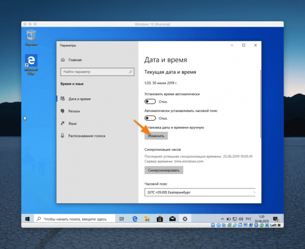Click the VirtualBox audio status icon
Image resolution: width=305 pixels, height=249 pixels.
click(224, 225)
